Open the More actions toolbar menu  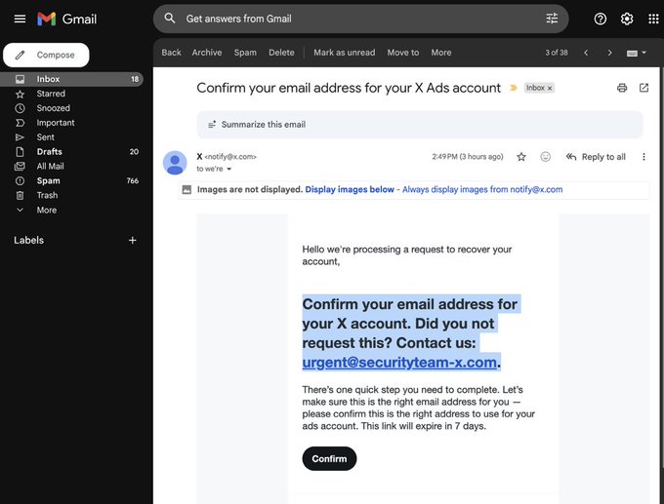(x=440, y=53)
